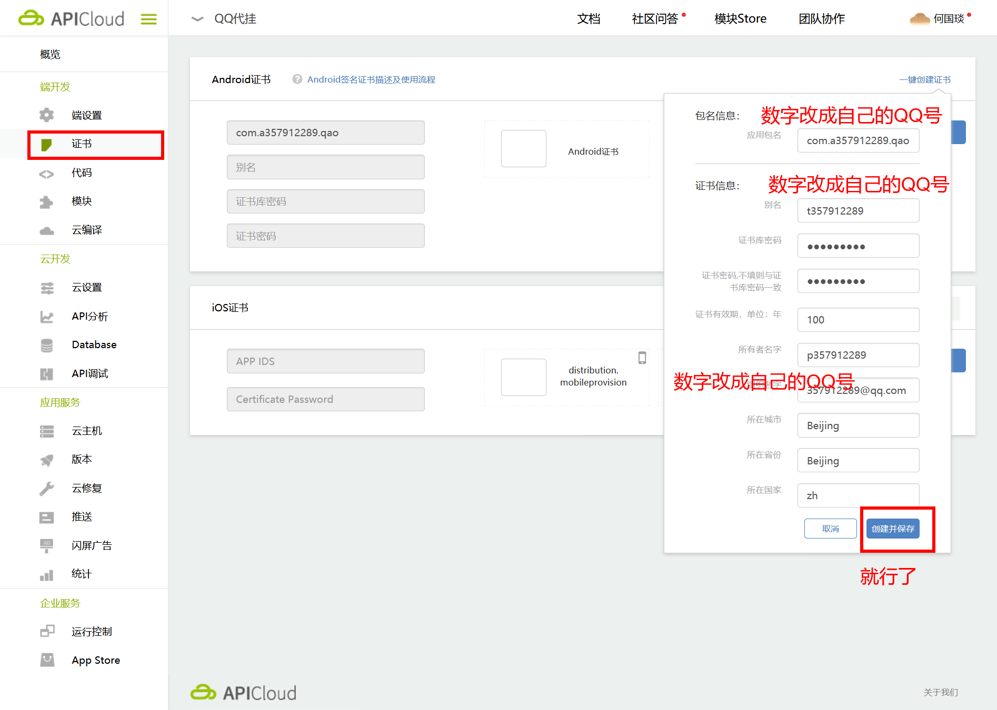Image resolution: width=997 pixels, height=710 pixels.
Task: Click the 云编译 cloud icon
Action: pyautogui.click(x=47, y=231)
